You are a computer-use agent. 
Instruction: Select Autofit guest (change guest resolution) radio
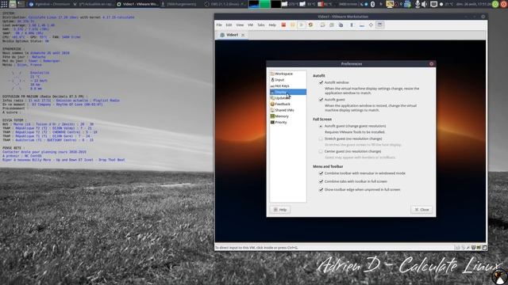pos(321,126)
